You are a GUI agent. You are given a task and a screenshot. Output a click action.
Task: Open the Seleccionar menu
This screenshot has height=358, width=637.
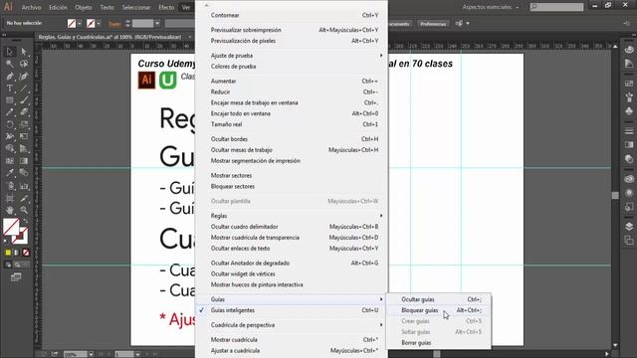[136, 7]
